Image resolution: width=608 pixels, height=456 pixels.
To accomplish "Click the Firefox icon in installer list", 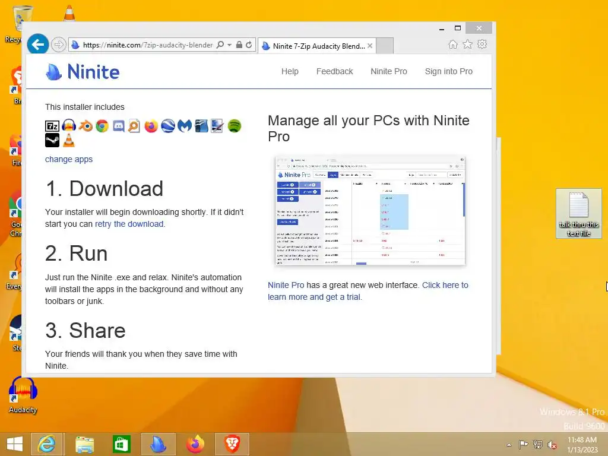I will coord(151,126).
